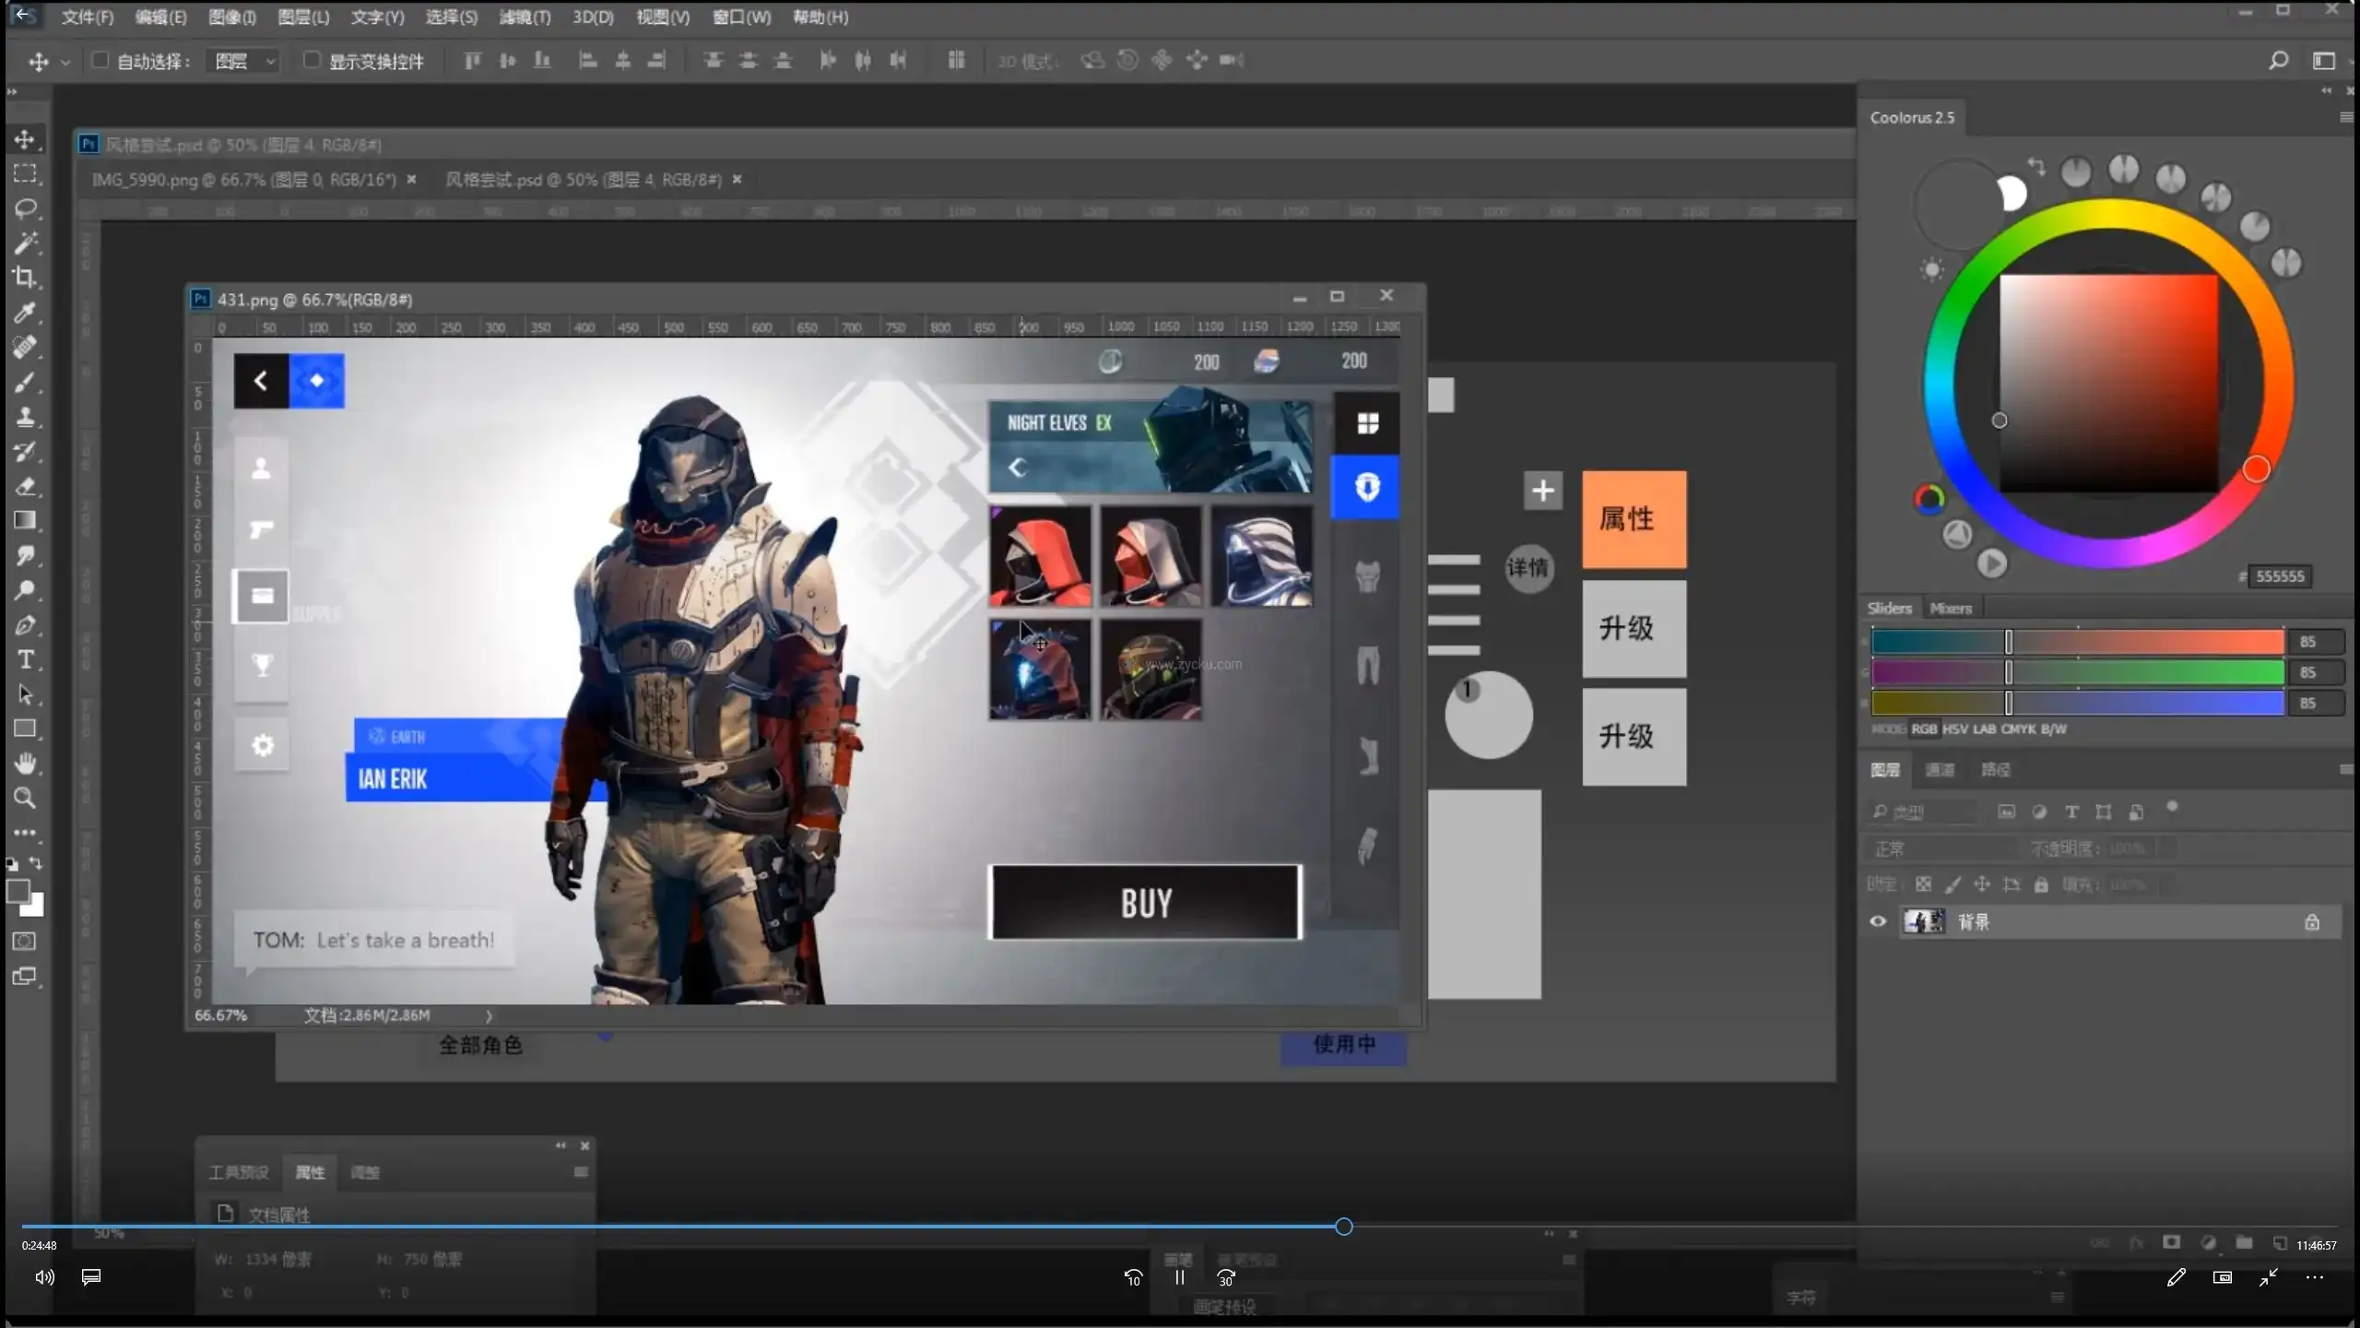The height and width of the screenshot is (1328, 2360).
Task: Switch to the IMG_5990.png document tab
Action: [x=244, y=180]
